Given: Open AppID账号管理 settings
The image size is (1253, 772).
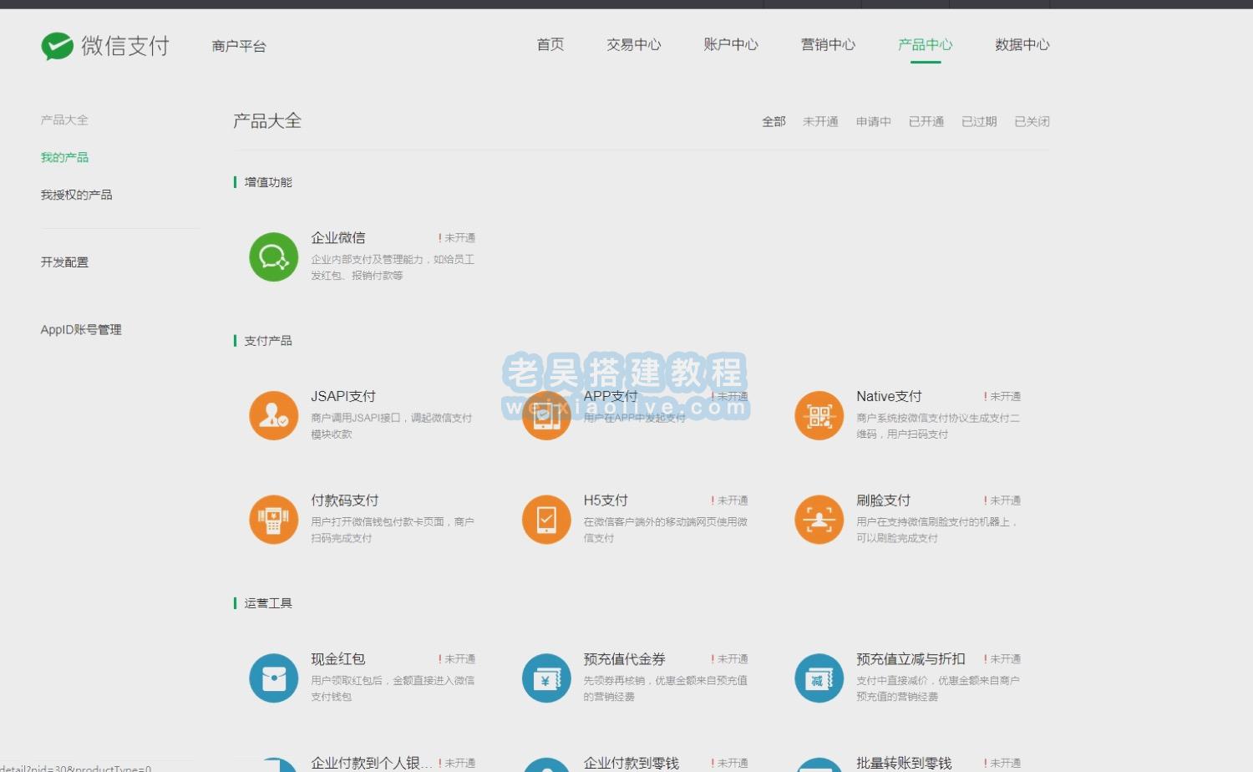Looking at the screenshot, I should point(81,329).
